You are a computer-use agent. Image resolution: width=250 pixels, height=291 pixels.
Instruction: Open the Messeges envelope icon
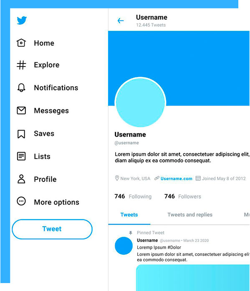(21, 110)
